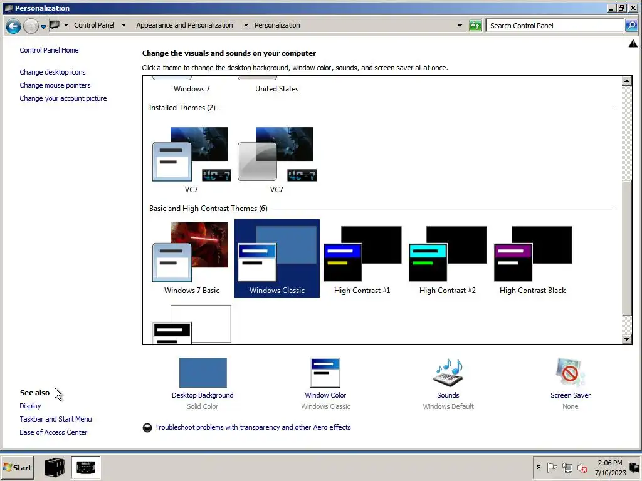642x481 pixels.
Task: Open address bar history dropdown
Action: pyautogui.click(x=460, y=25)
